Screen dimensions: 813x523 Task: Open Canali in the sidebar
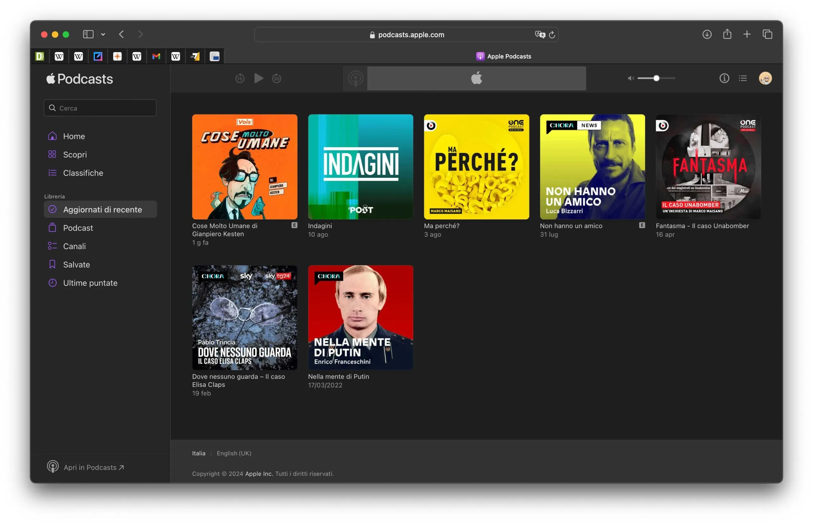pyautogui.click(x=100, y=246)
